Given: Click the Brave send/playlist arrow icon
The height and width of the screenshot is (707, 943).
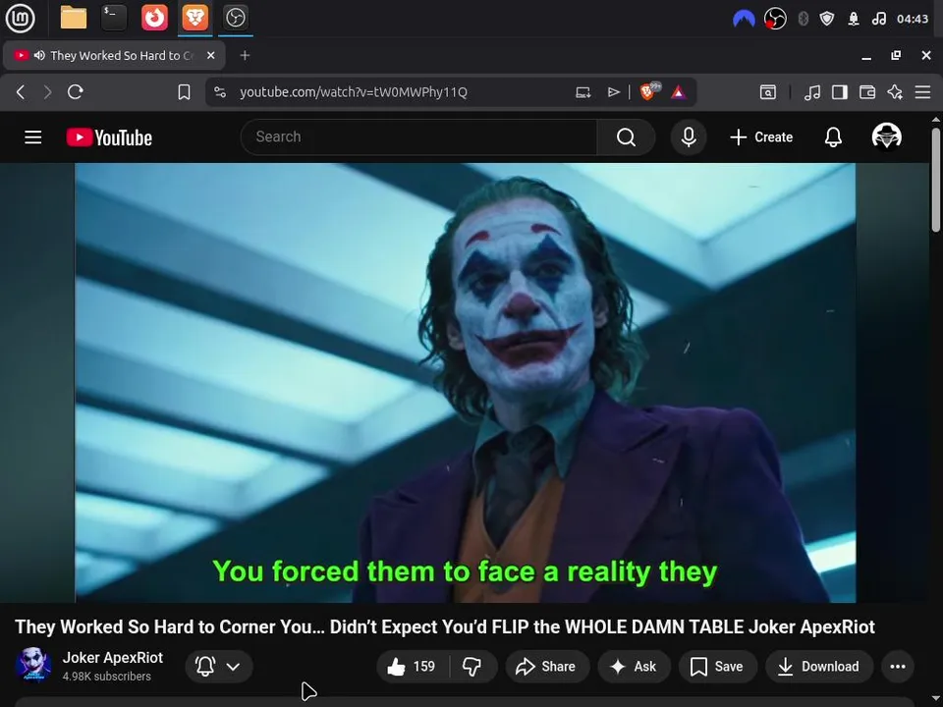Looking at the screenshot, I should tap(613, 92).
